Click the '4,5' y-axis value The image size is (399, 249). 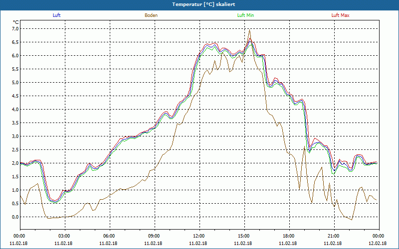point(15,96)
